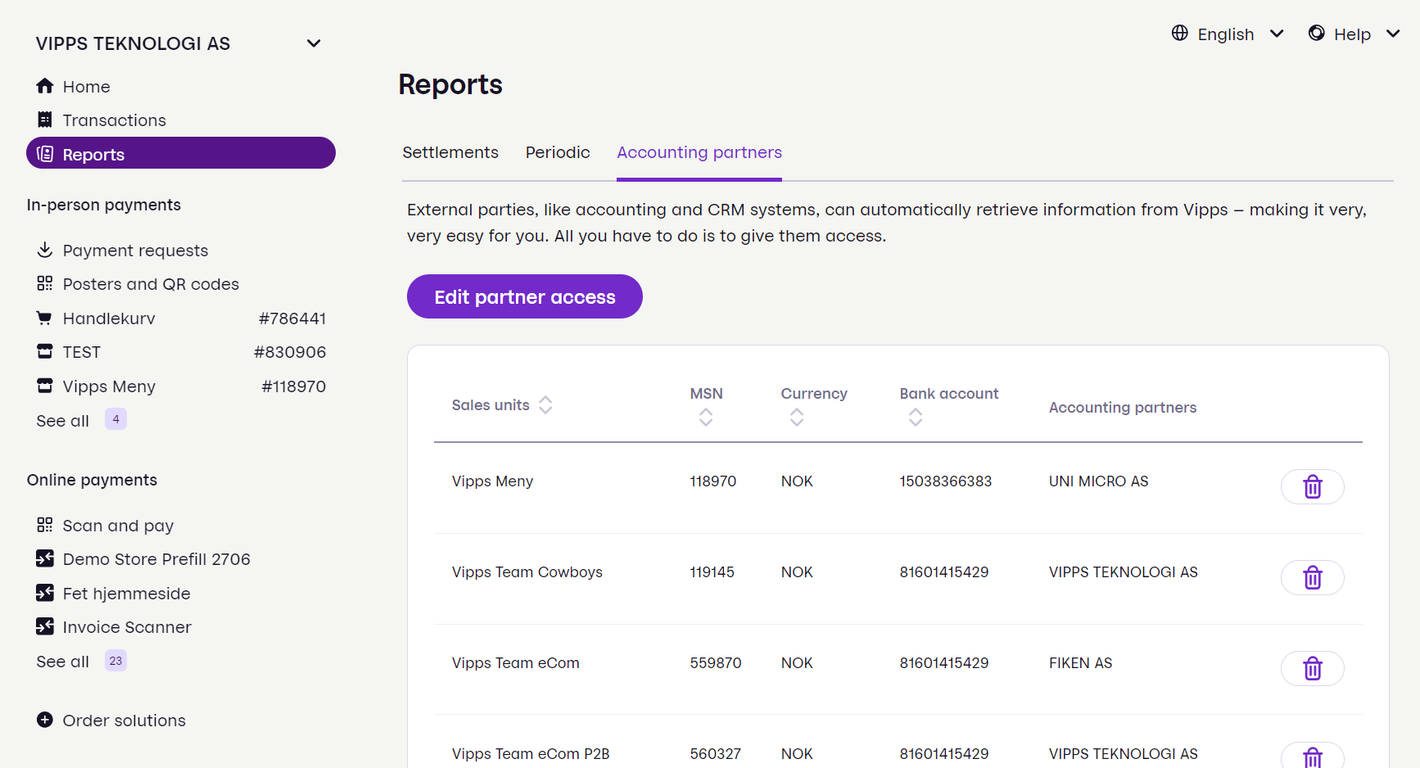Click the #830906 number
1420x768 pixels.
[x=290, y=352]
